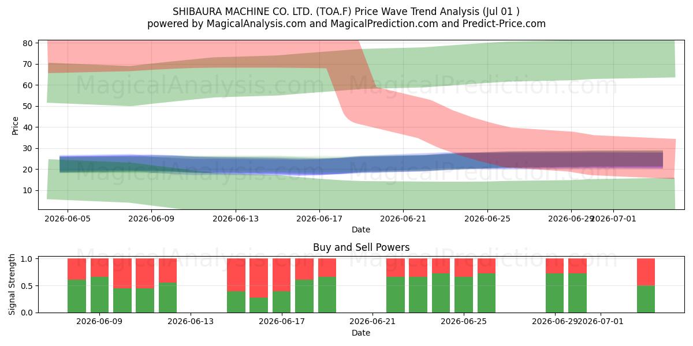Click the 20 tick on the price axis

28,170
